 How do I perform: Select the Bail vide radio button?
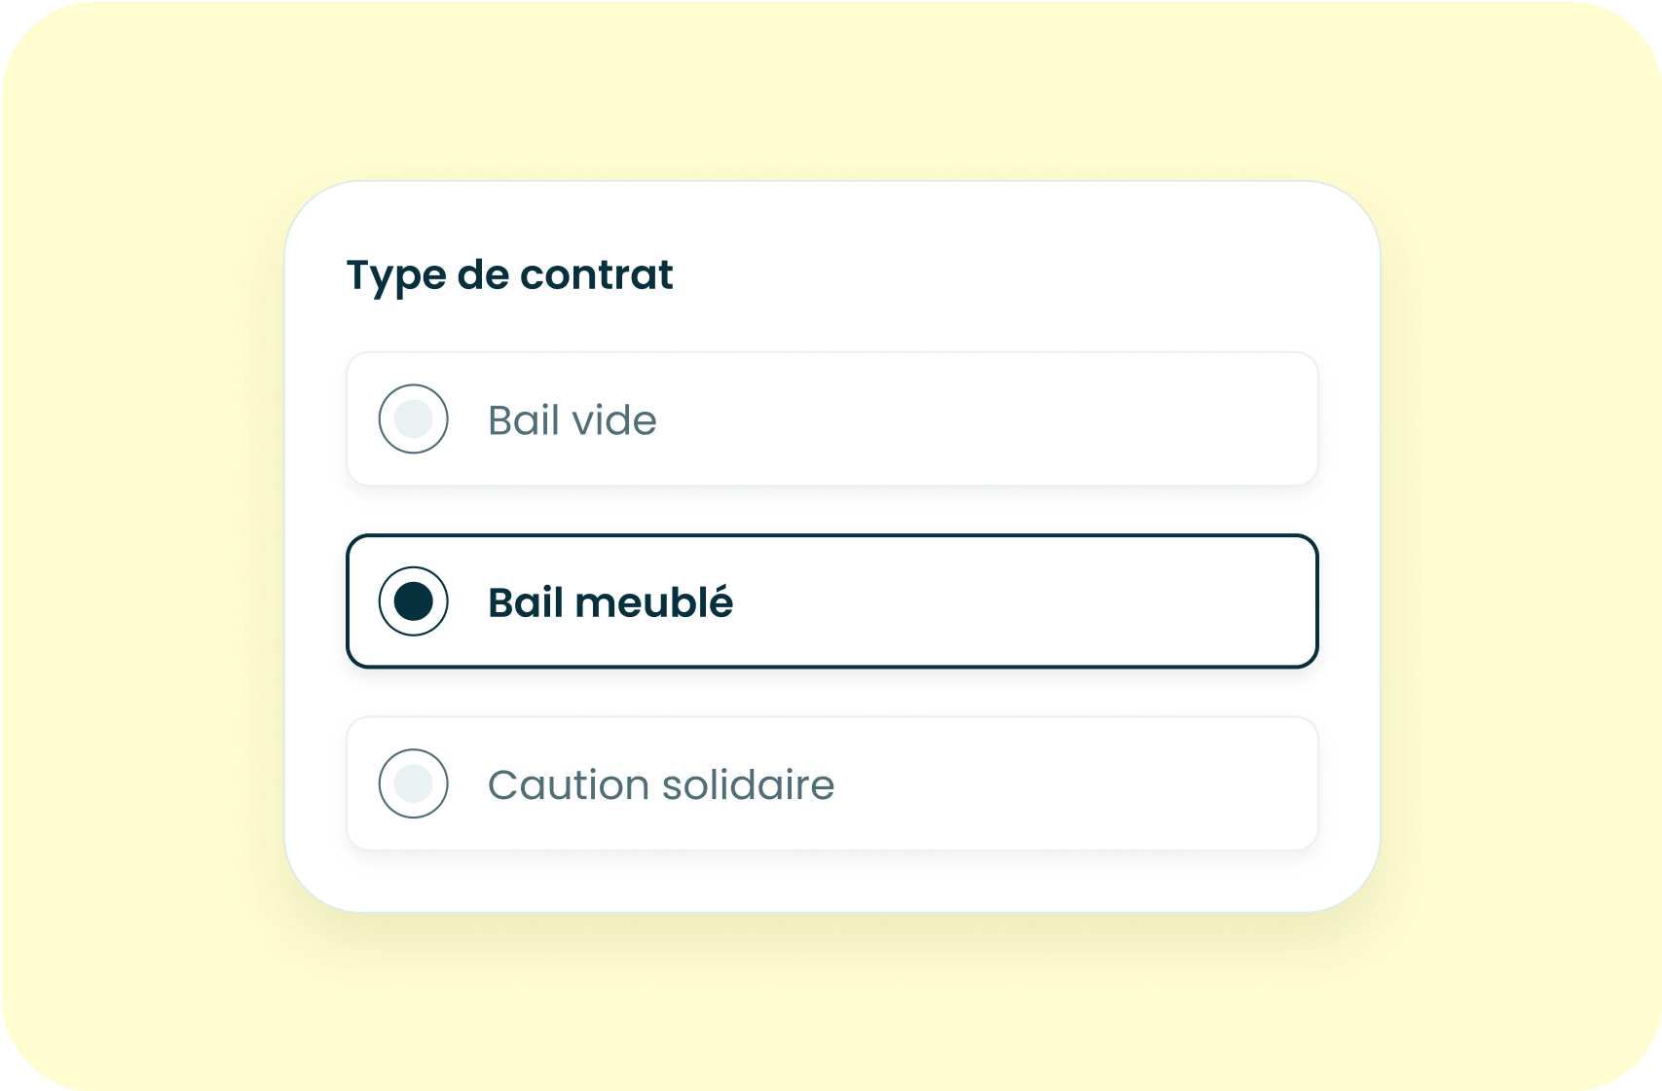413,418
